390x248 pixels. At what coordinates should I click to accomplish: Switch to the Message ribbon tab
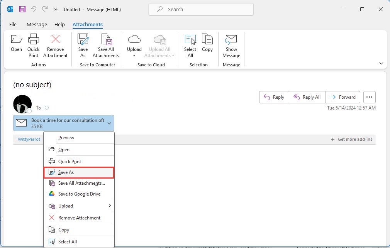pos(37,24)
